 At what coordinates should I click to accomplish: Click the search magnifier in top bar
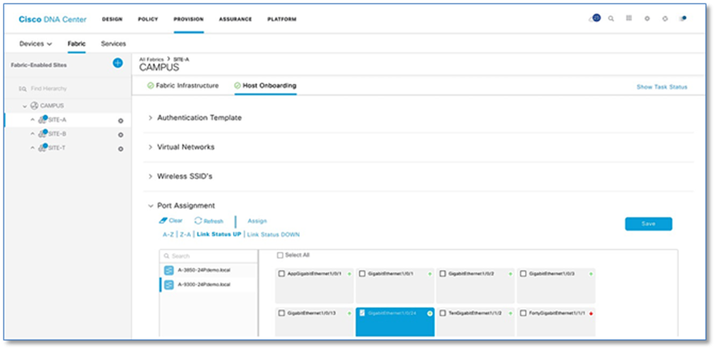click(611, 18)
